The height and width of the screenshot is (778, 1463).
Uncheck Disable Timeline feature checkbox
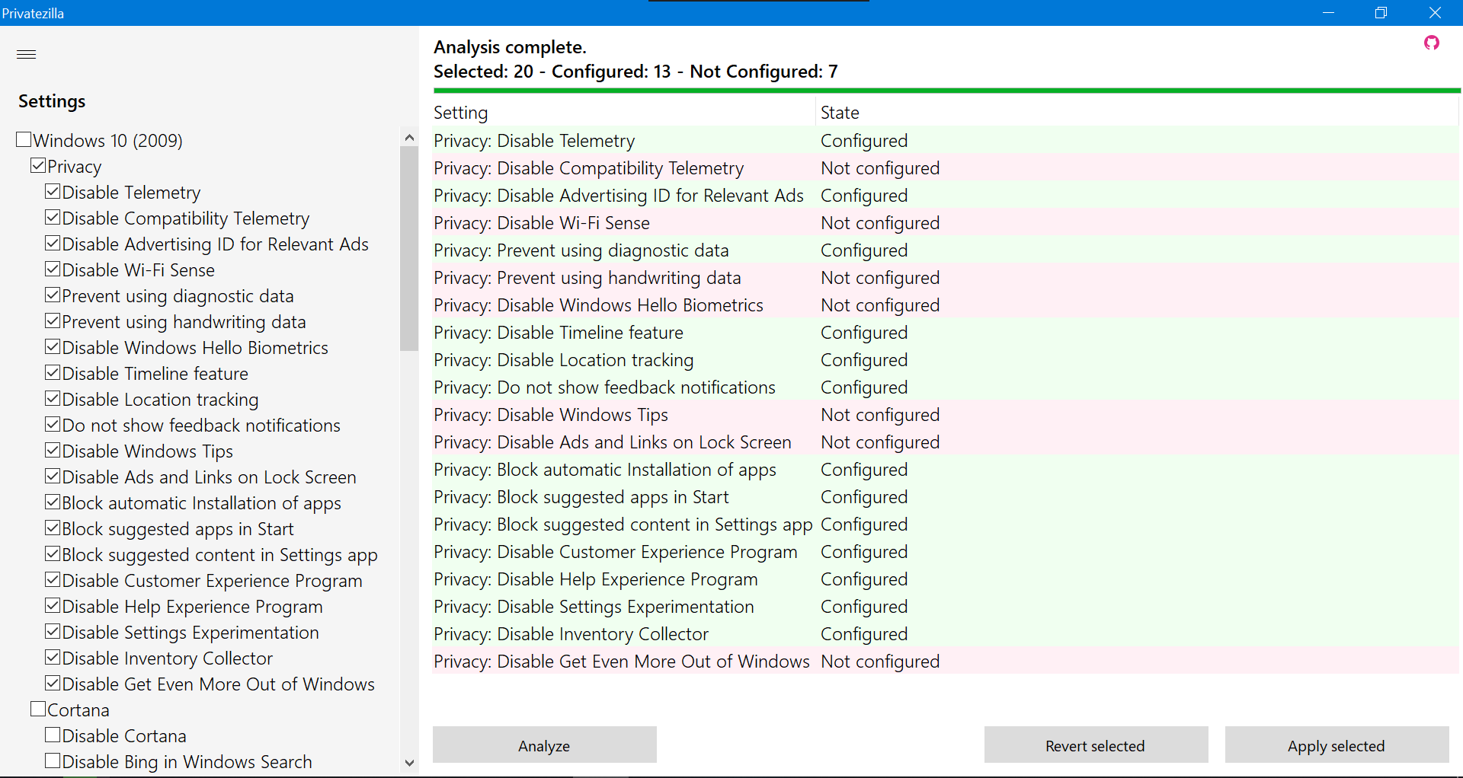53,372
